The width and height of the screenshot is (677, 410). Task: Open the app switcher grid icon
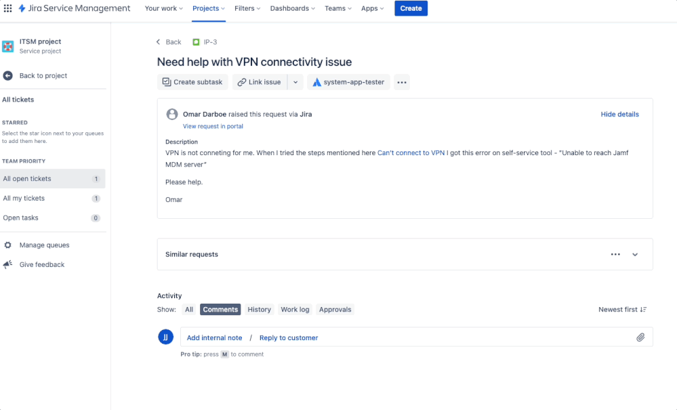tap(7, 8)
